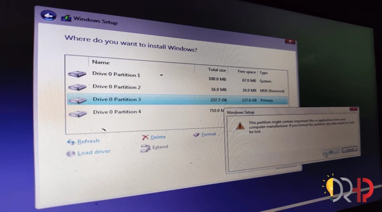Click the drive icon for Partition 4

coord(78,114)
